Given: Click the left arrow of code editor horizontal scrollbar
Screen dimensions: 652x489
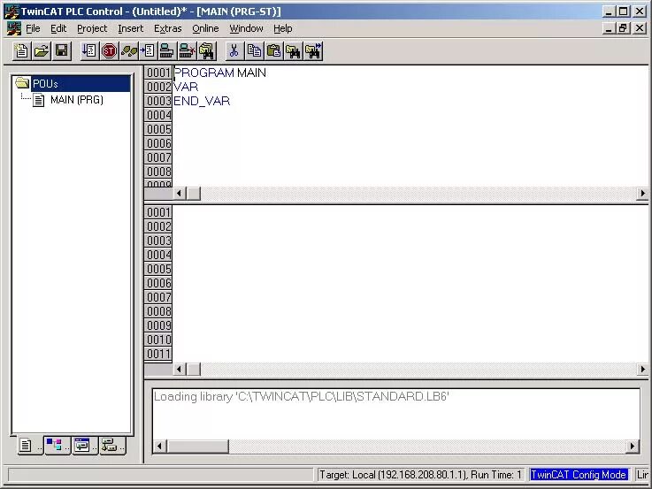Looking at the screenshot, I should tap(180, 369).
